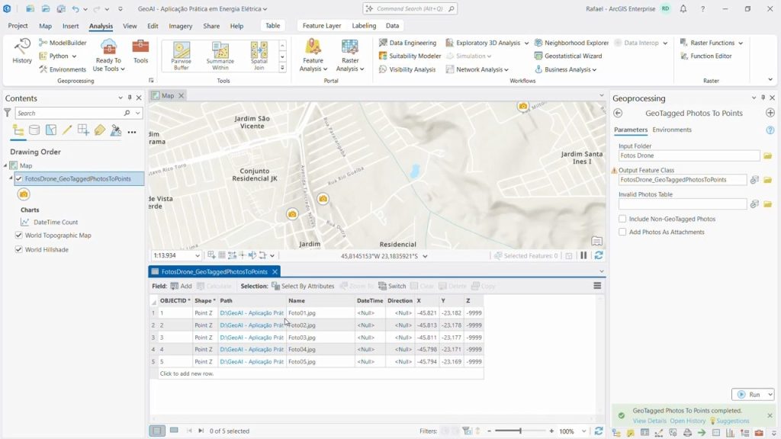The width and height of the screenshot is (781, 439).
Task: Switch to the Imagery ribbon tab
Action: coord(180,26)
